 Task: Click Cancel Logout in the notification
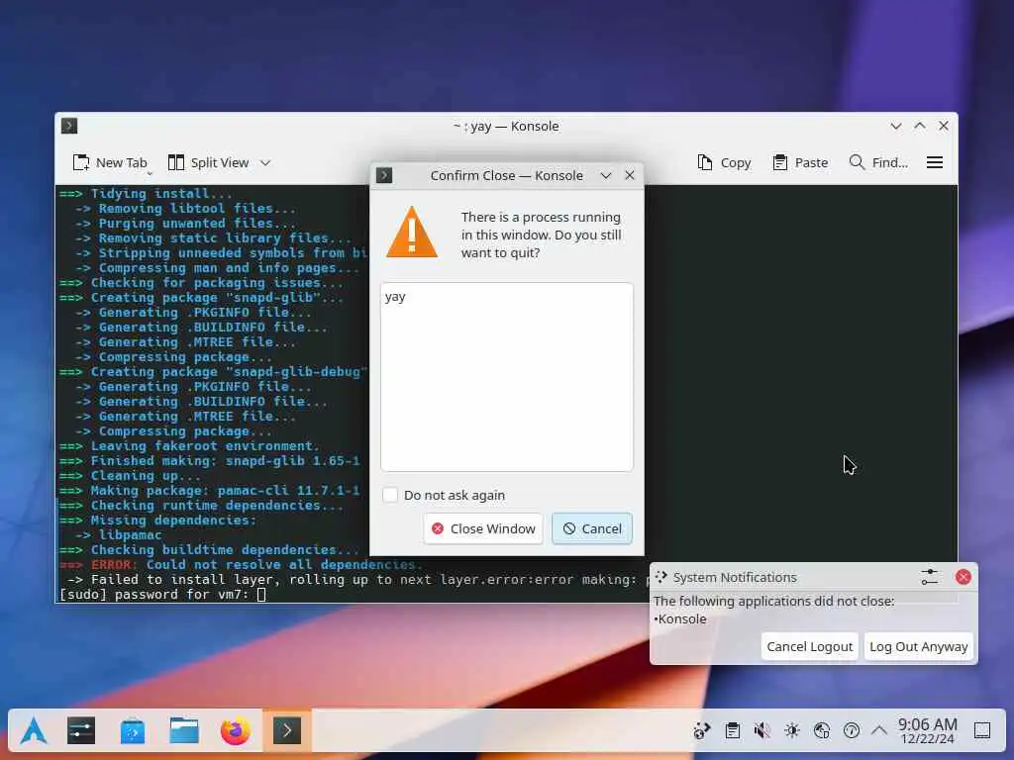point(810,646)
